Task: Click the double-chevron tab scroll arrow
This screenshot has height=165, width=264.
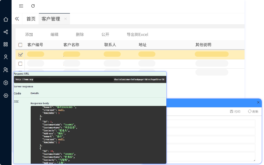Action: (17, 19)
